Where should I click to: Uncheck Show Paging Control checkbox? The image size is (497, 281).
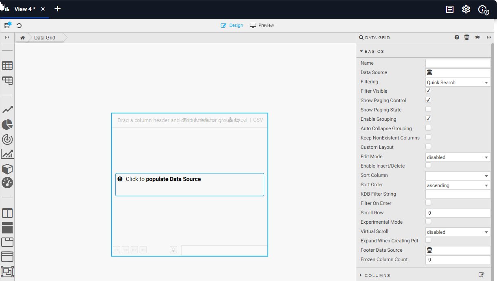[x=428, y=100]
